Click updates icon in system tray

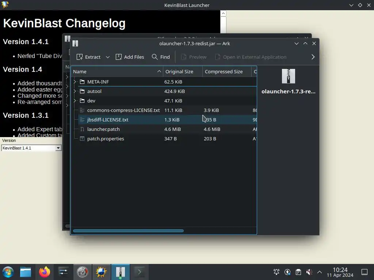287,272
